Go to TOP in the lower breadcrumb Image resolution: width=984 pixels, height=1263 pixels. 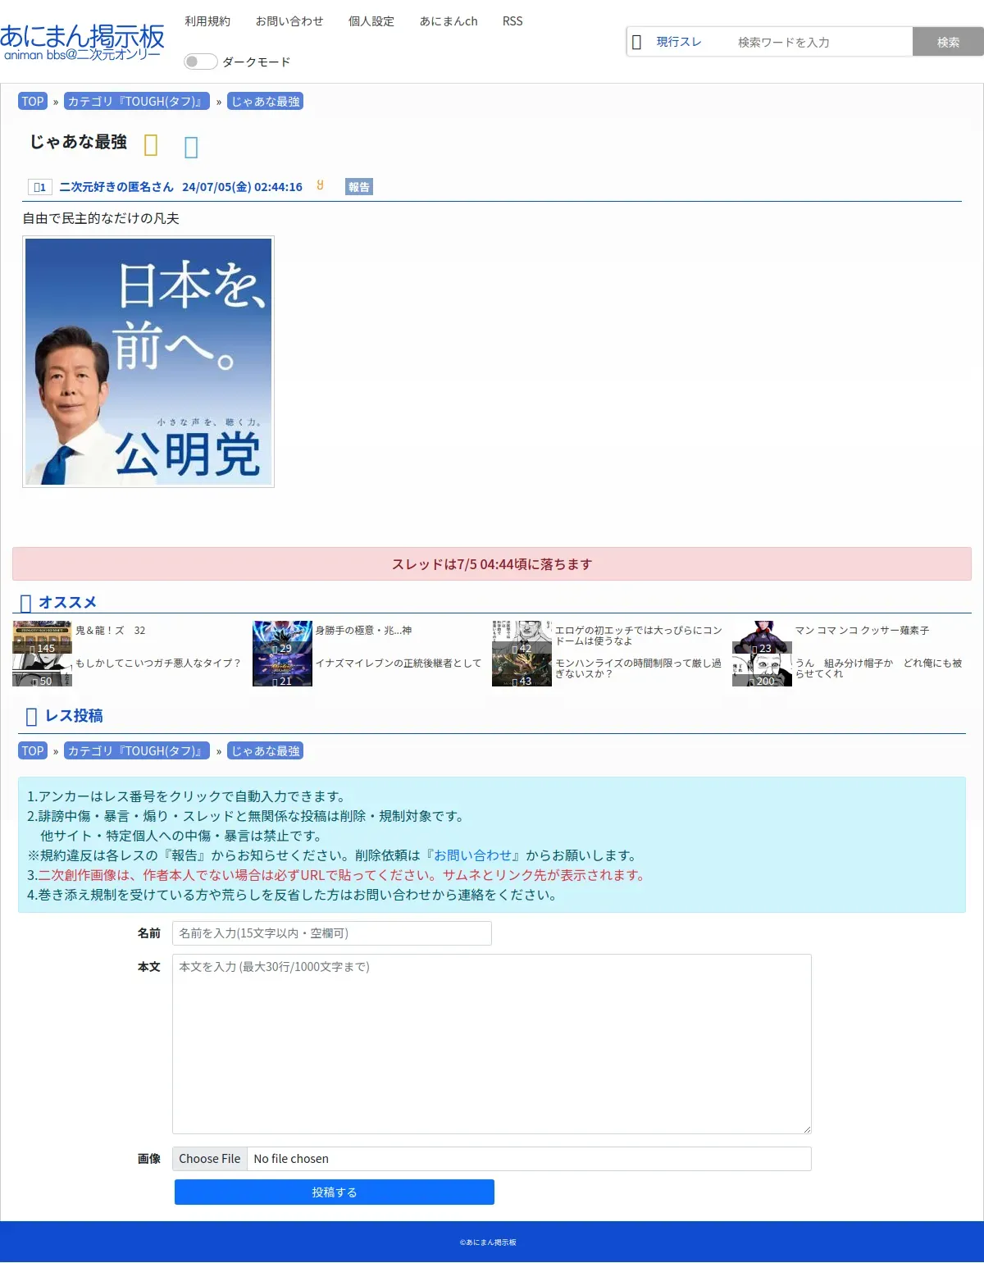33,751
